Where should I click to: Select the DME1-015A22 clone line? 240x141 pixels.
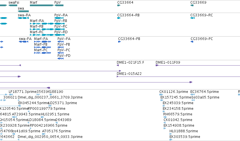[x=178, y=77]
